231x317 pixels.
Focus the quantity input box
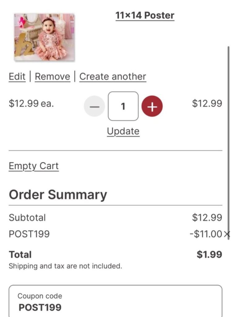[x=123, y=106]
